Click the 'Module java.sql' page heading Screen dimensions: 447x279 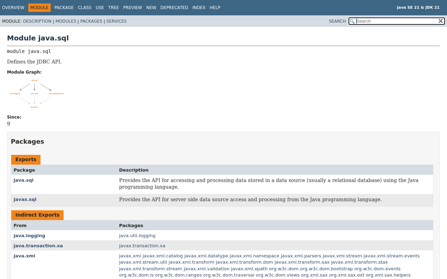(38, 38)
